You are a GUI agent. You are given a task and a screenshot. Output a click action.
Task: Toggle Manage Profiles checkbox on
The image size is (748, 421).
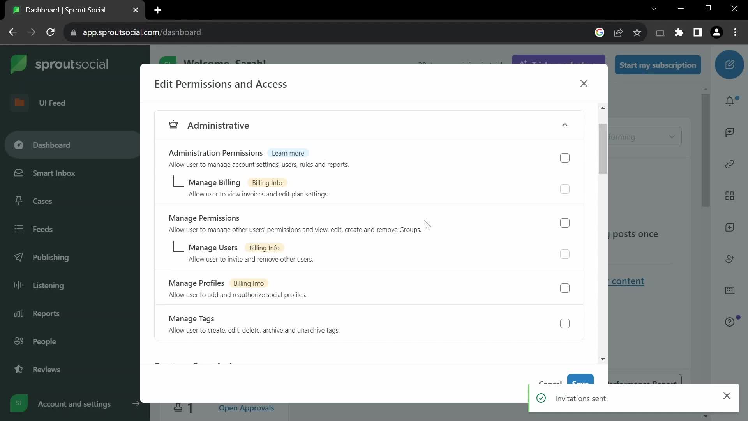point(565,288)
